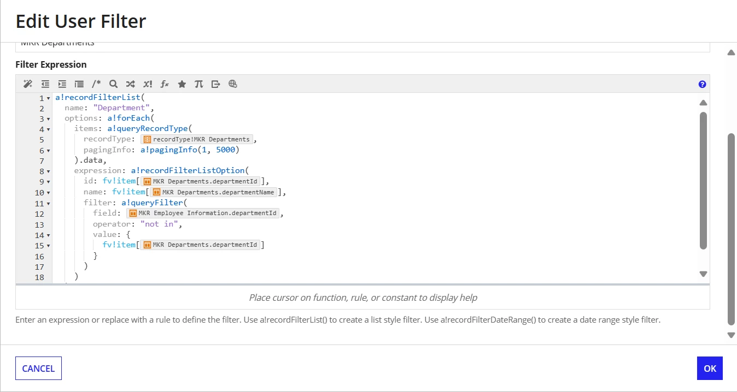This screenshot has width=737, height=392.
Task: Click a!queryRecordType on line 4
Action: [x=148, y=129]
